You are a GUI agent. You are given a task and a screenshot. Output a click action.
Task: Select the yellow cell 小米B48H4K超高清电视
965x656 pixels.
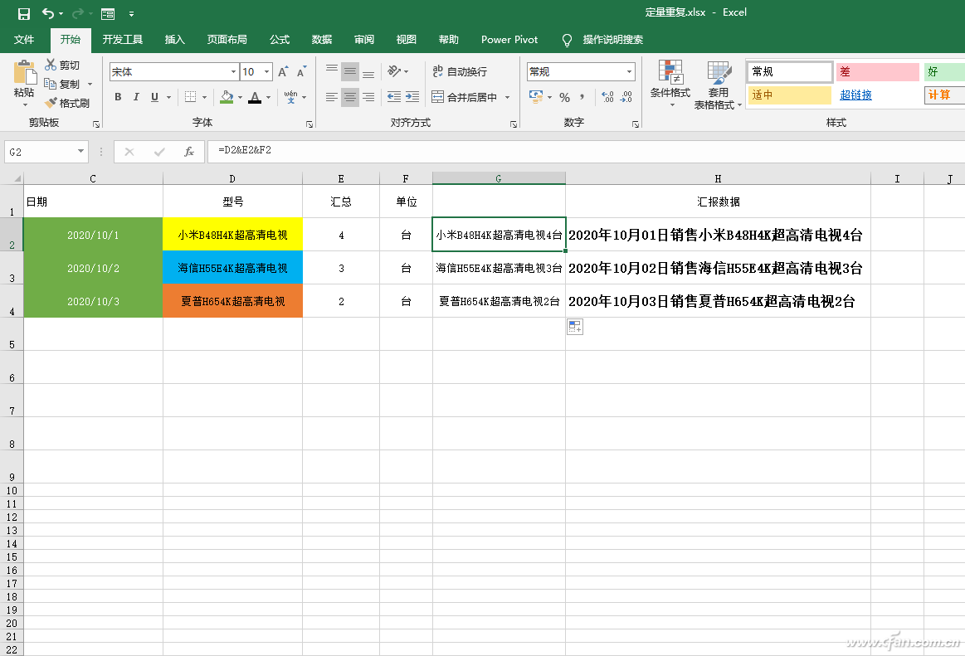click(x=232, y=235)
